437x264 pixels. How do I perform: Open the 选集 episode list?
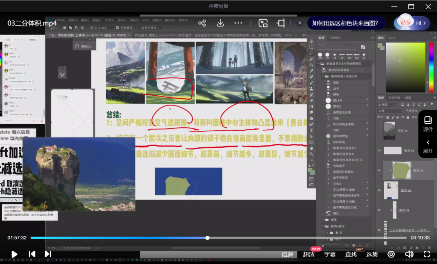tap(372, 254)
